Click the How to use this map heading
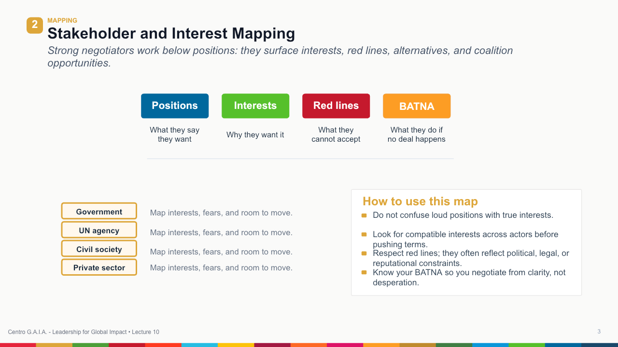 [x=420, y=201]
